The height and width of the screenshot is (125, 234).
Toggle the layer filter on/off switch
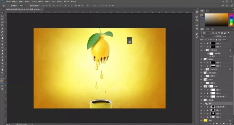click(228, 33)
